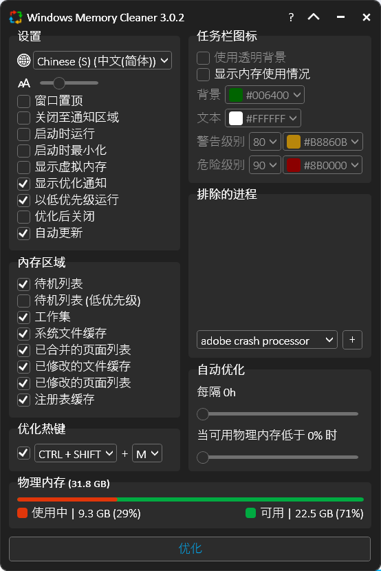
Task: Open the hotkey M key dropdown
Action: [x=147, y=453]
